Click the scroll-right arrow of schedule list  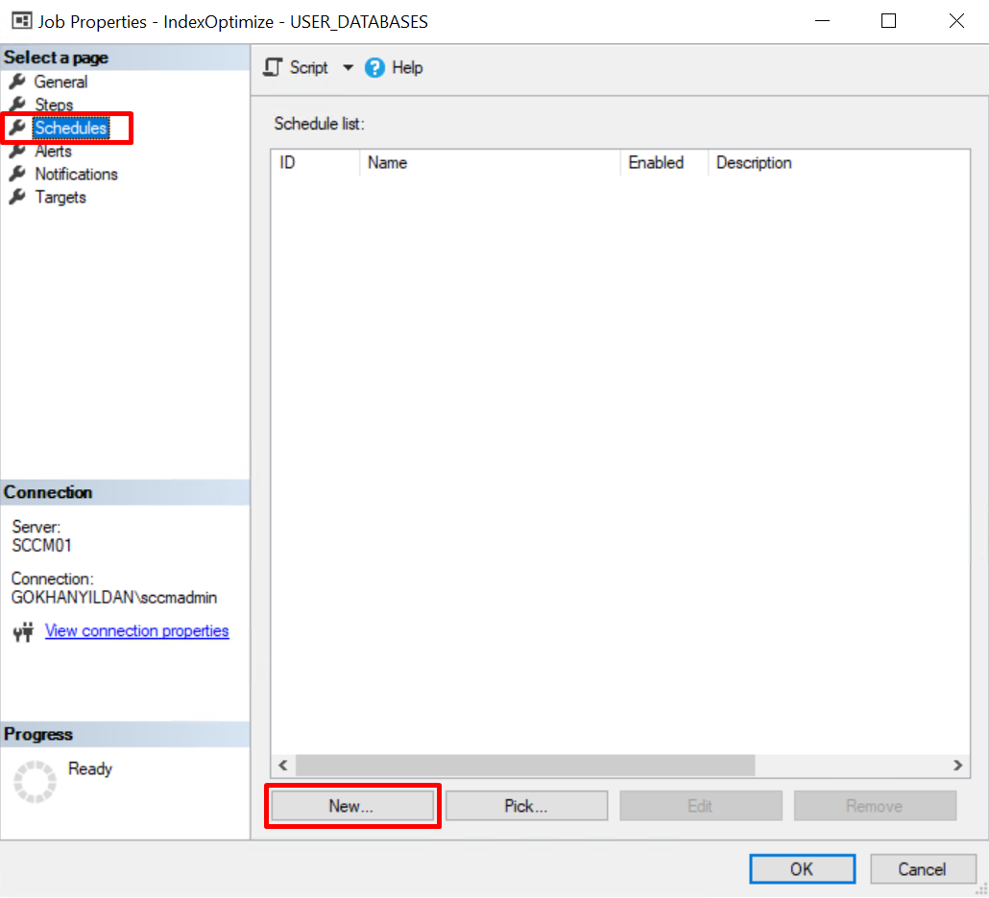pos(957,765)
